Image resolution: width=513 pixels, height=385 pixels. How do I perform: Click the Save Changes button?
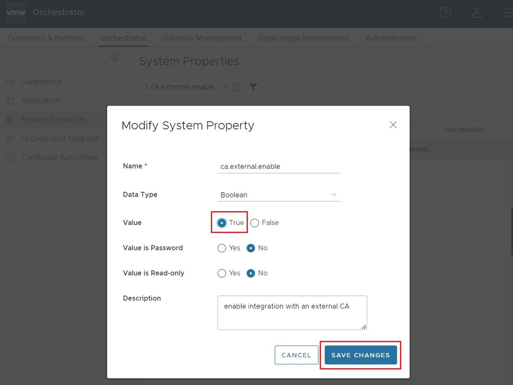[360, 355]
